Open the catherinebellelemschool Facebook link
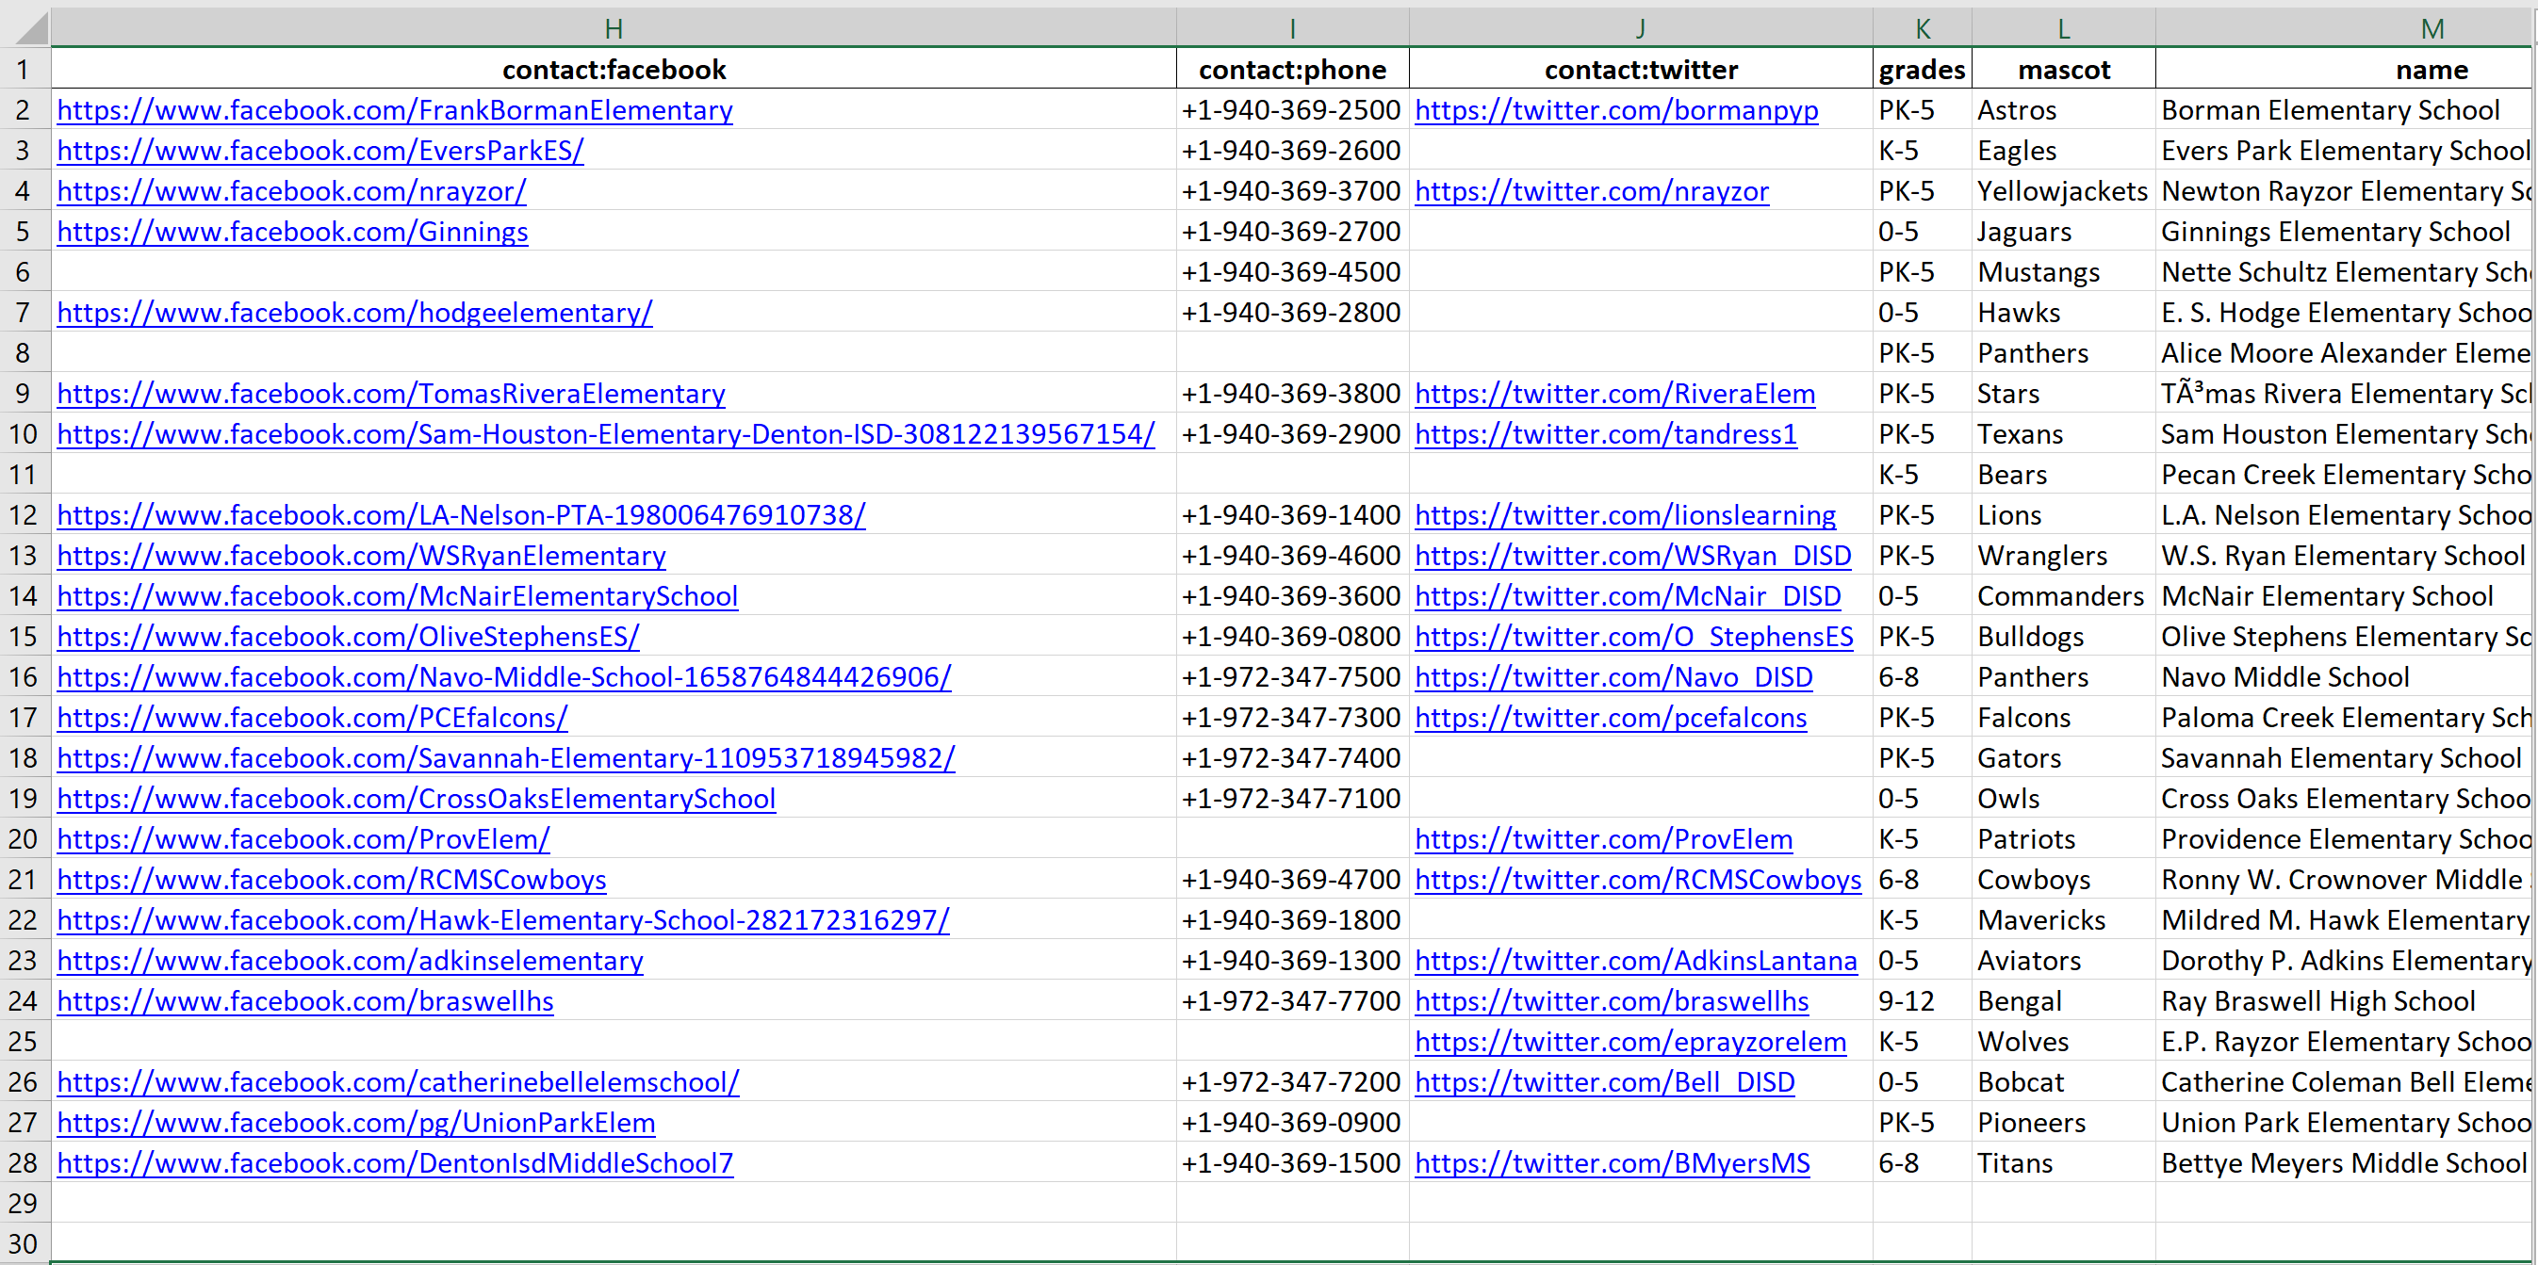Viewport: 2538px width, 1265px height. point(398,1083)
